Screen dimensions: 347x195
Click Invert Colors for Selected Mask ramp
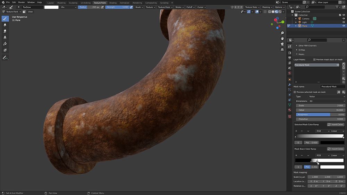point(336,125)
